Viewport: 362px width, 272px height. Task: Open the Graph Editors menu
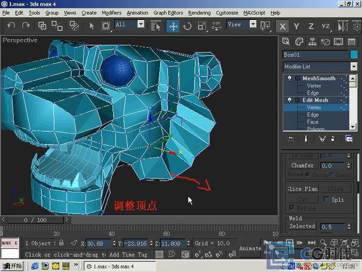(x=168, y=13)
